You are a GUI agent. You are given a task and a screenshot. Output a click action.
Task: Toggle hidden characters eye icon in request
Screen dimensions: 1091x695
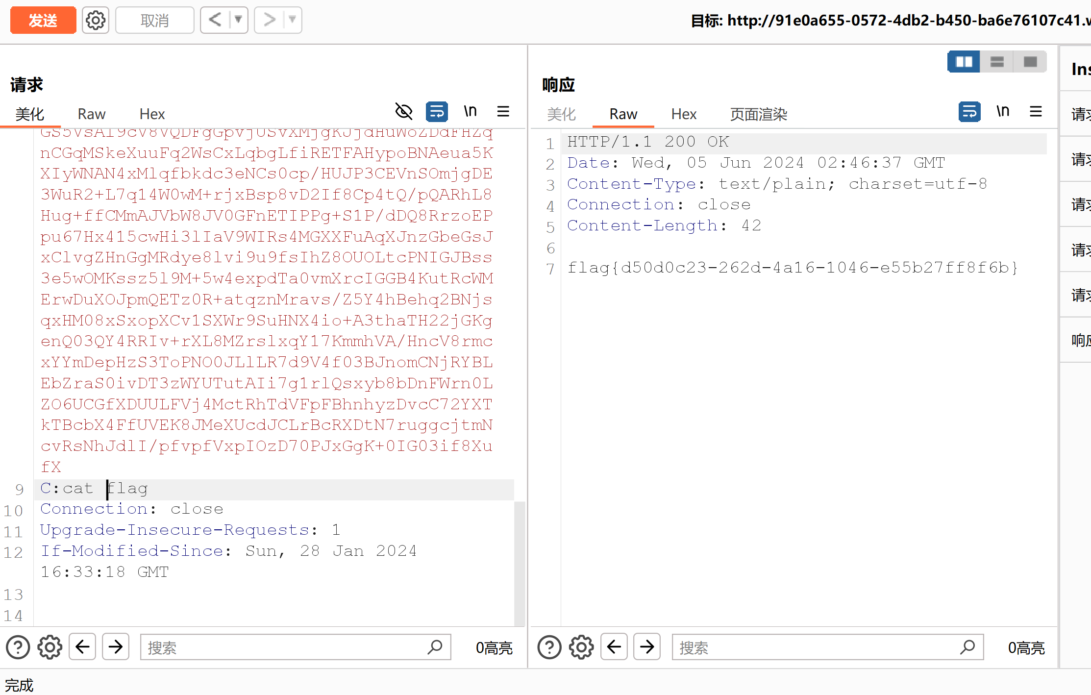[x=404, y=112]
